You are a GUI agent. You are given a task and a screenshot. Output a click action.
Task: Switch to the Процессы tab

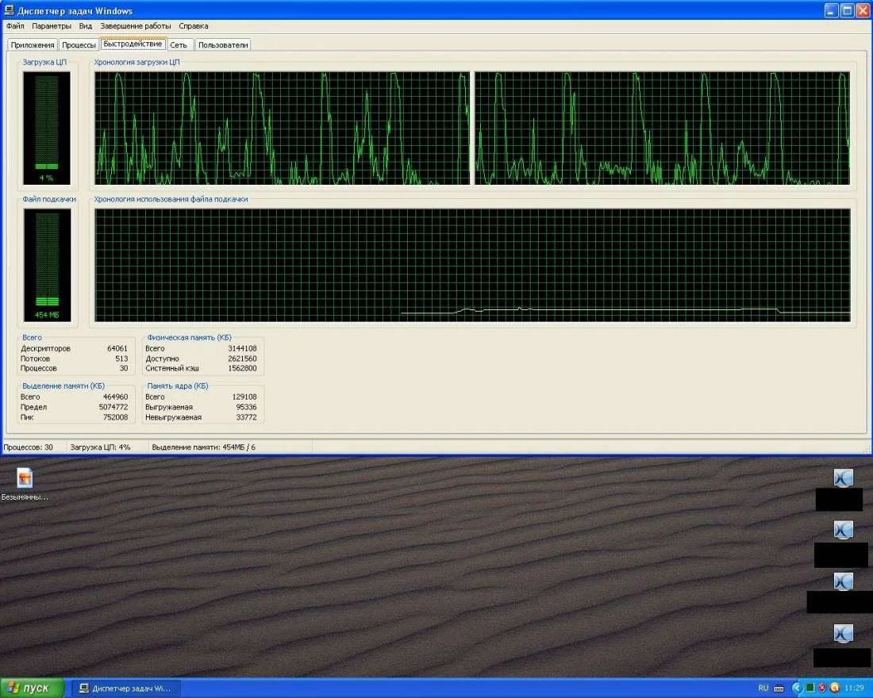pos(79,45)
